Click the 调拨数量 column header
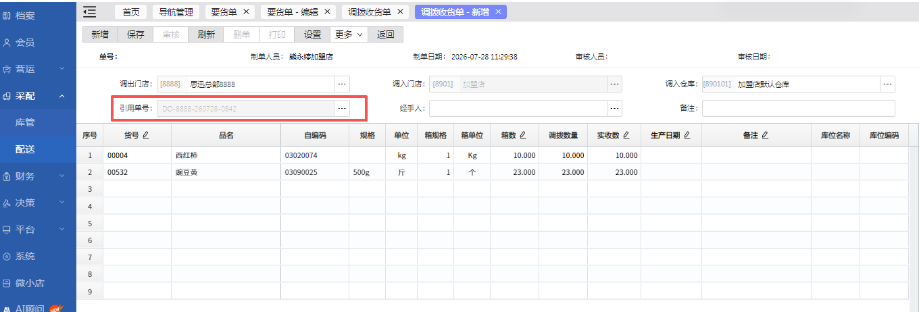The image size is (919, 312). [x=563, y=135]
